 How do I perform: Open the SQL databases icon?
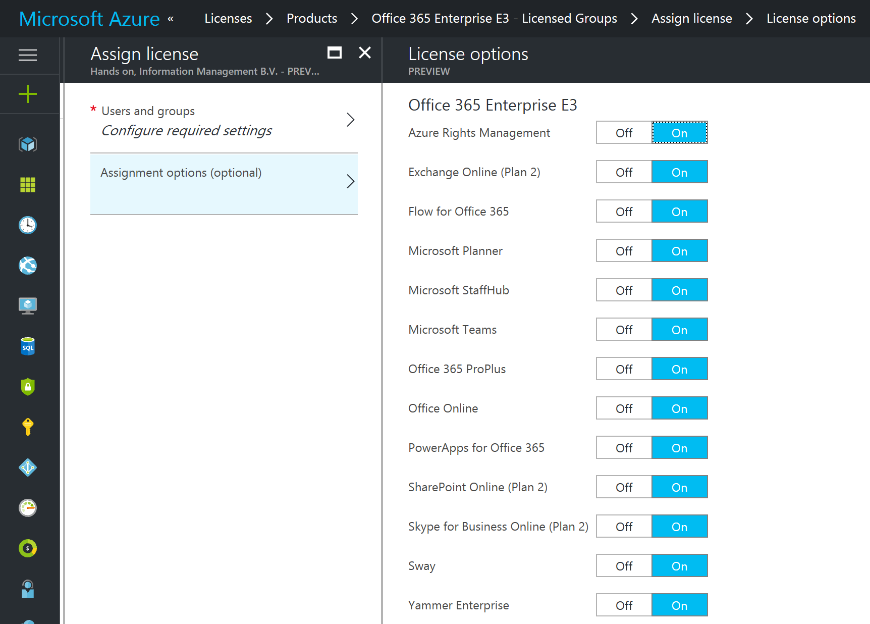pyautogui.click(x=28, y=346)
